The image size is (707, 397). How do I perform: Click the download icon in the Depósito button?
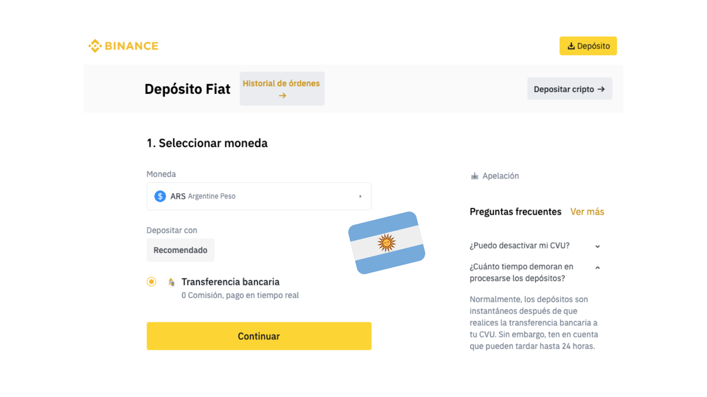coord(571,46)
